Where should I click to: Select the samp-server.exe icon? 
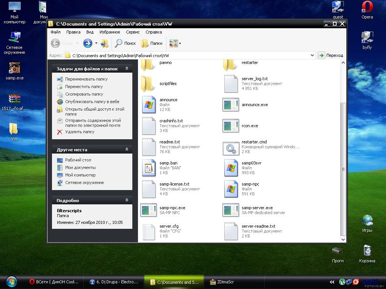pyautogui.click(x=231, y=210)
